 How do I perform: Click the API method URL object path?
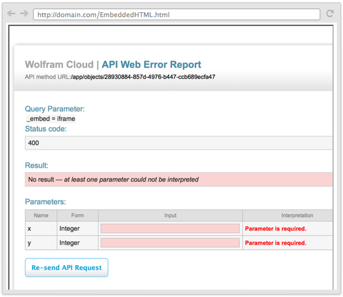click(143, 77)
